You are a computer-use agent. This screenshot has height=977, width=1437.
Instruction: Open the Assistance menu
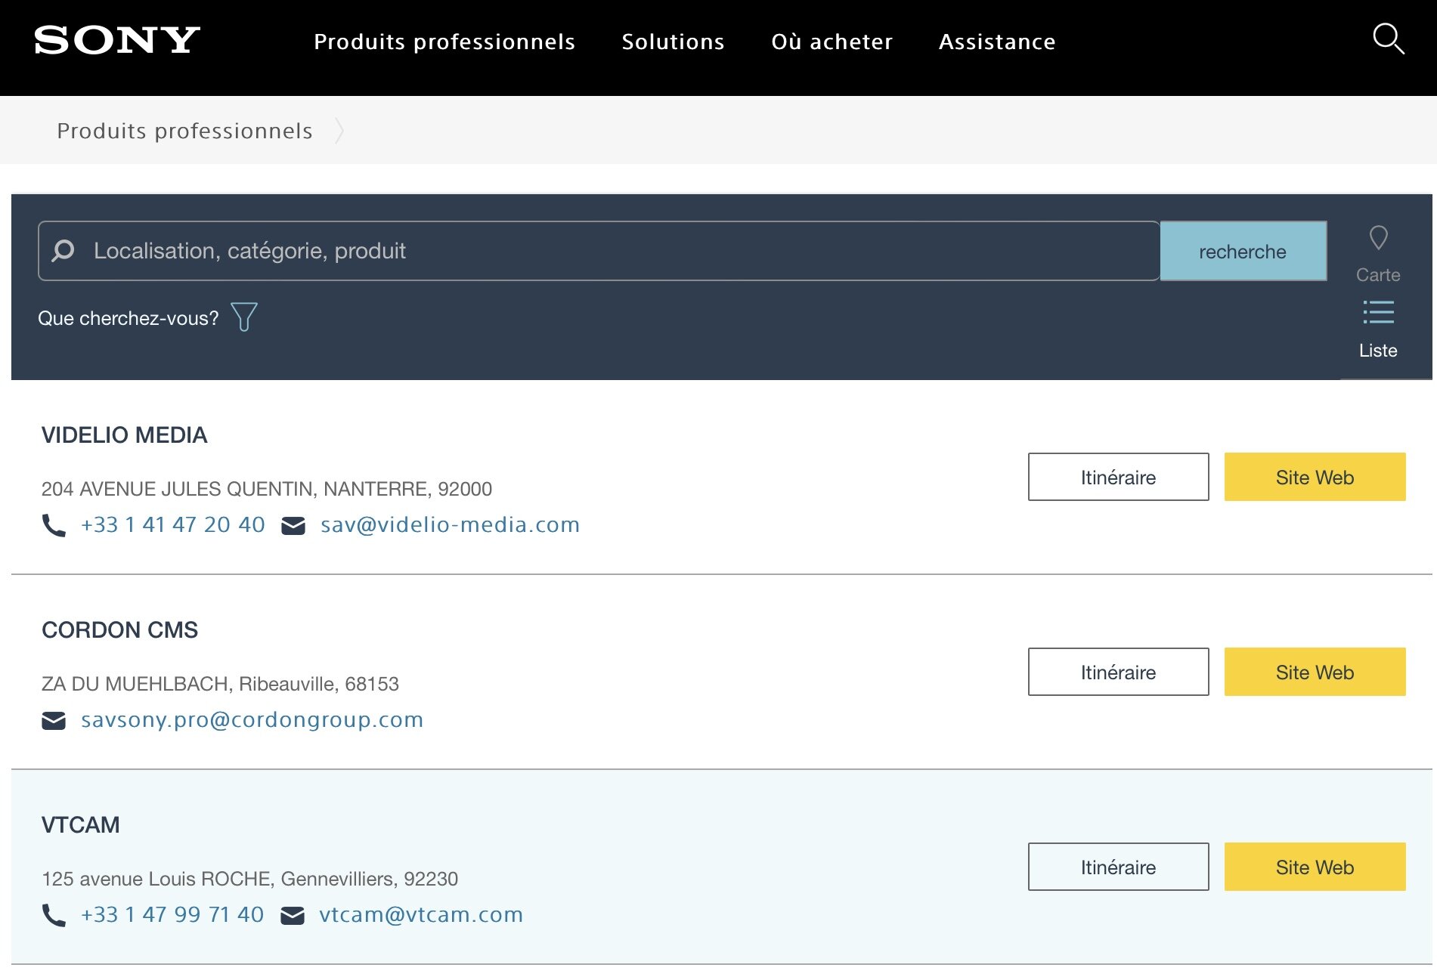(x=997, y=42)
